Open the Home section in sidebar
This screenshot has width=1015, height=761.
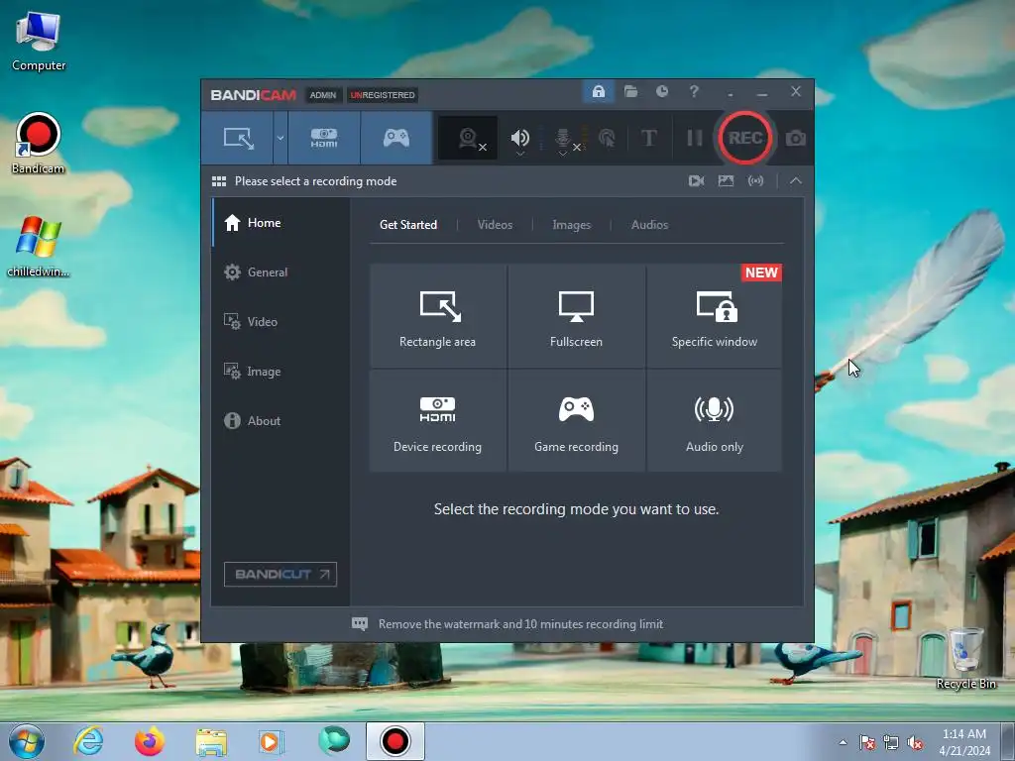tap(281, 223)
